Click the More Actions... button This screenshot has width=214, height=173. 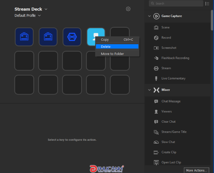pos(196,170)
